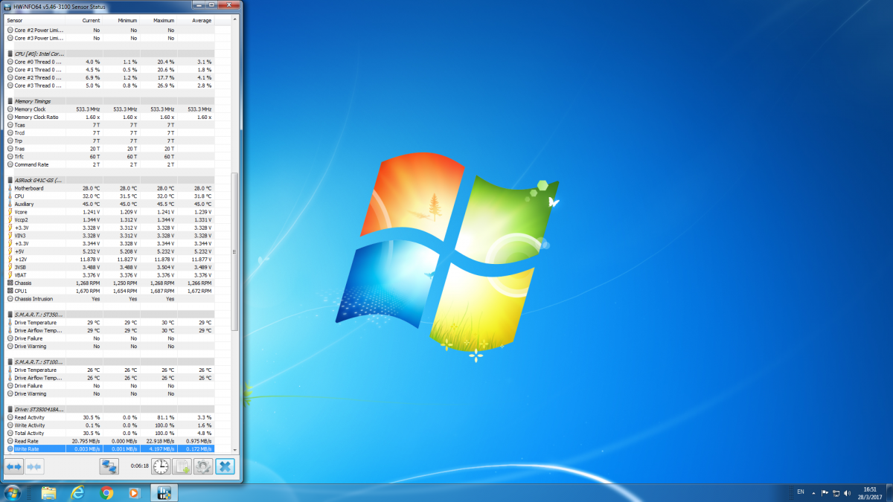Select the Tcas timing row
Image resolution: width=893 pixels, height=502 pixels.
click(x=109, y=125)
